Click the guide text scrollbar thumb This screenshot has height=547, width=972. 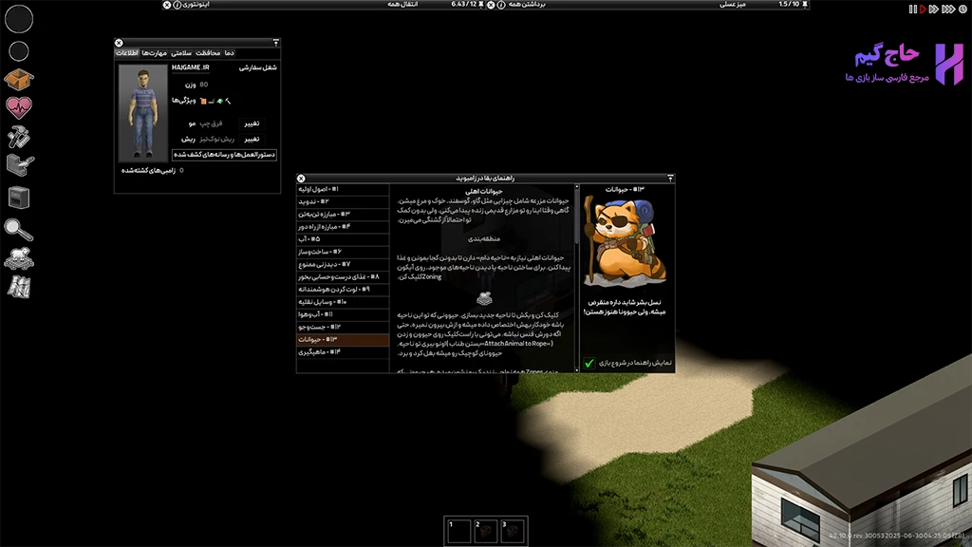coord(576,217)
